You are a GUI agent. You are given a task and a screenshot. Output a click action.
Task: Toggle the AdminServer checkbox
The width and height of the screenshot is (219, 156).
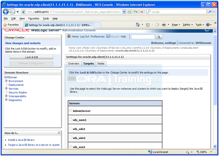coord(70,111)
